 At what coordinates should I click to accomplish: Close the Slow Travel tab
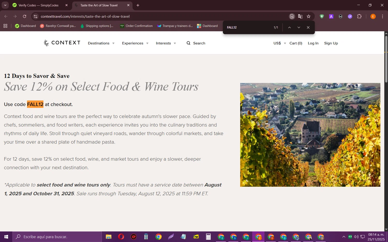coord(128,5)
